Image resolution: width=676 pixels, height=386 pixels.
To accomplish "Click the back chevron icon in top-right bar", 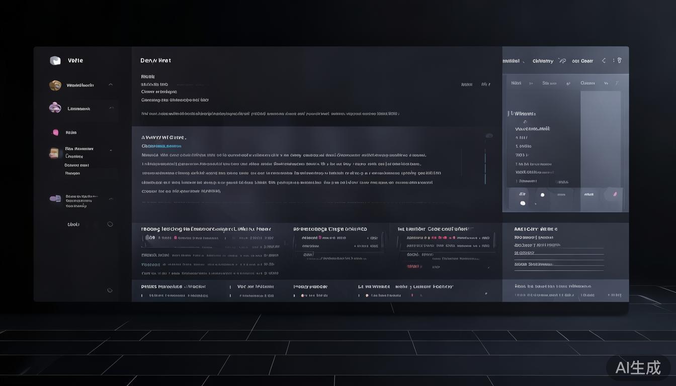I will (604, 60).
